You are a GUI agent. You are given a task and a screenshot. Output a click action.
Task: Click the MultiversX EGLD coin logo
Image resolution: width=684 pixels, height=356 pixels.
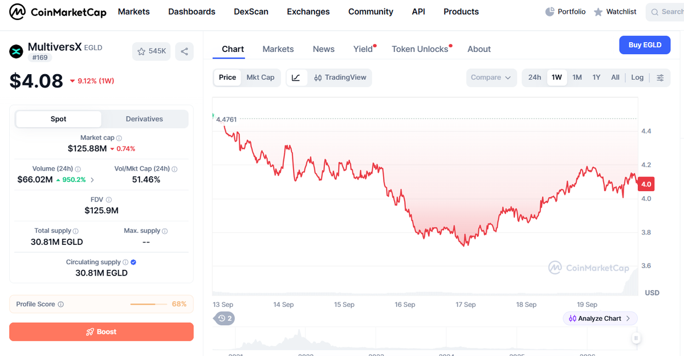(x=16, y=51)
